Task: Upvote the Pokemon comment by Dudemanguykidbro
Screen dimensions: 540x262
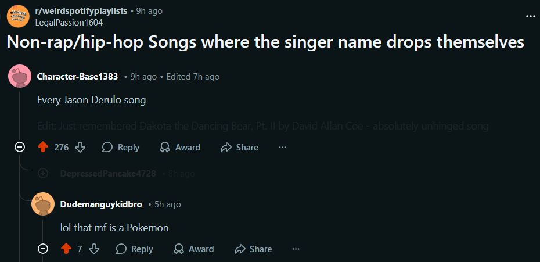Action: tap(66, 249)
